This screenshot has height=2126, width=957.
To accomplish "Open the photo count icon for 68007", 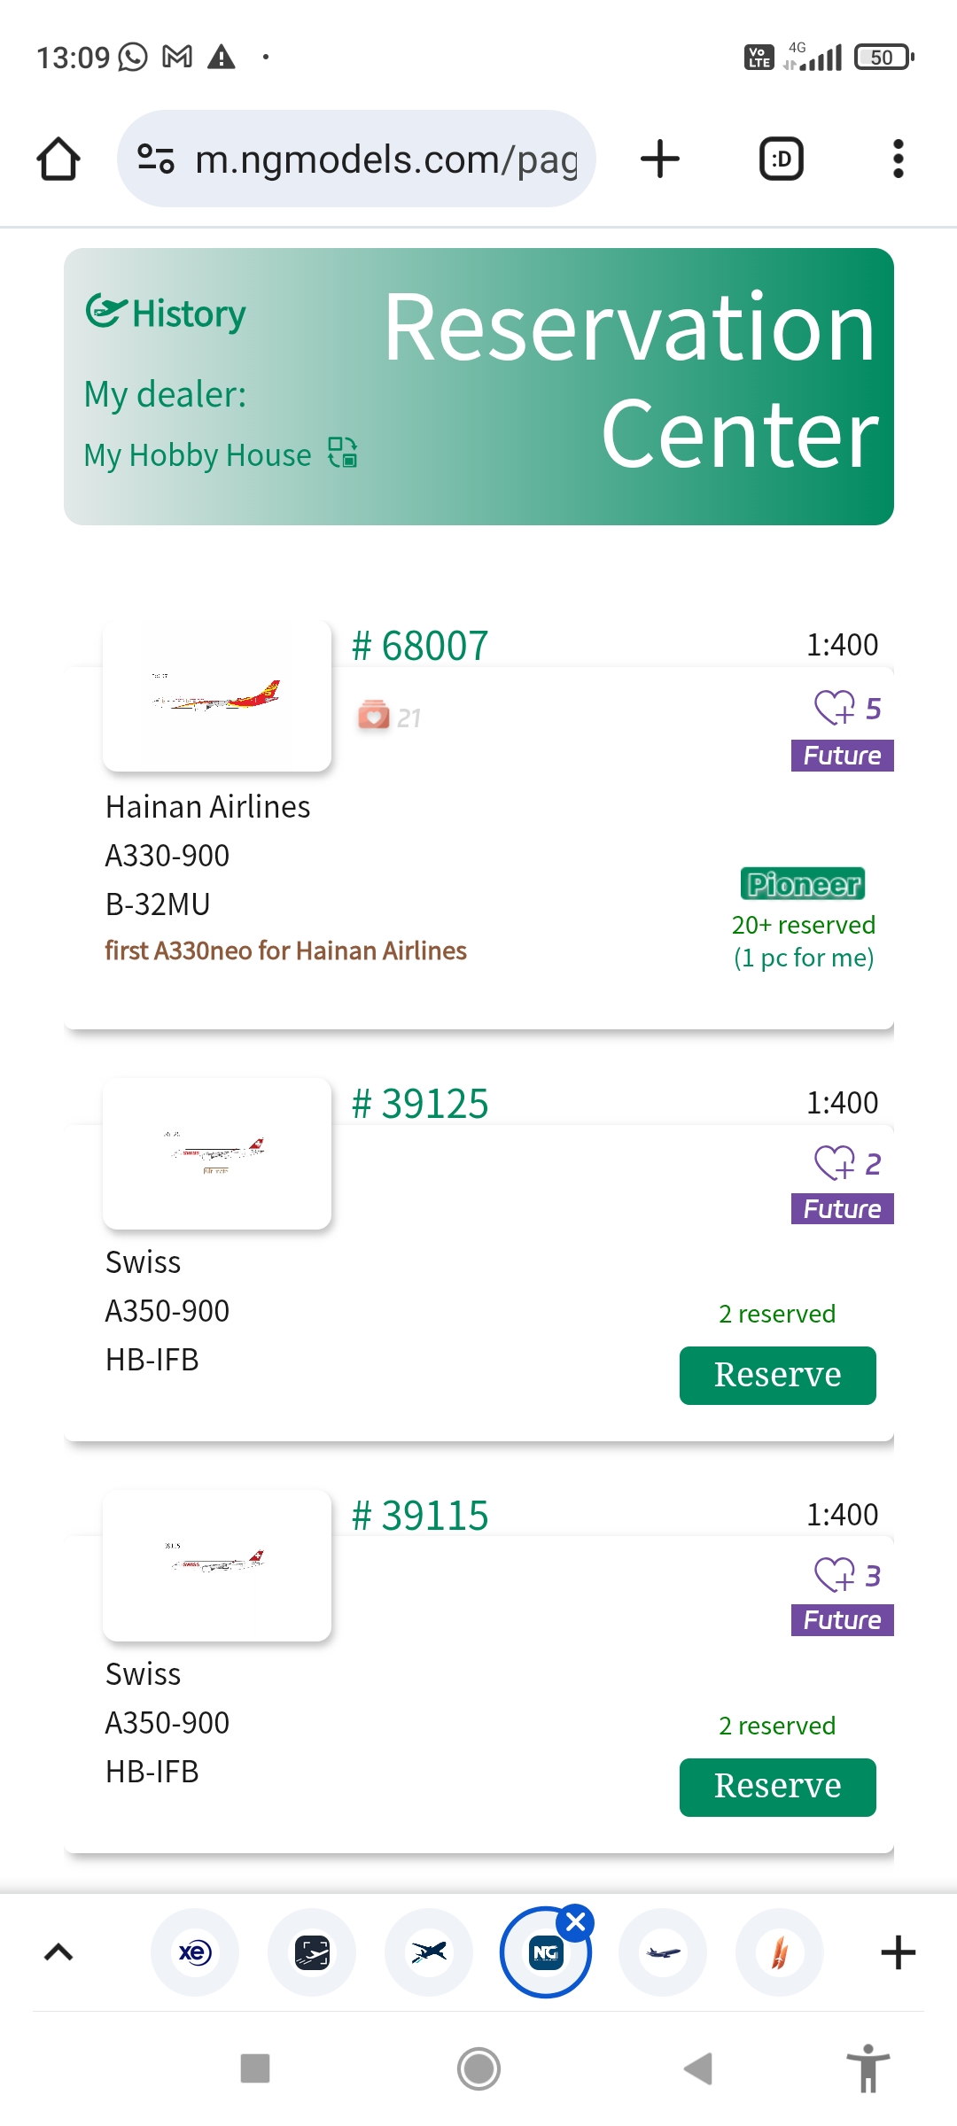I will pos(374,716).
